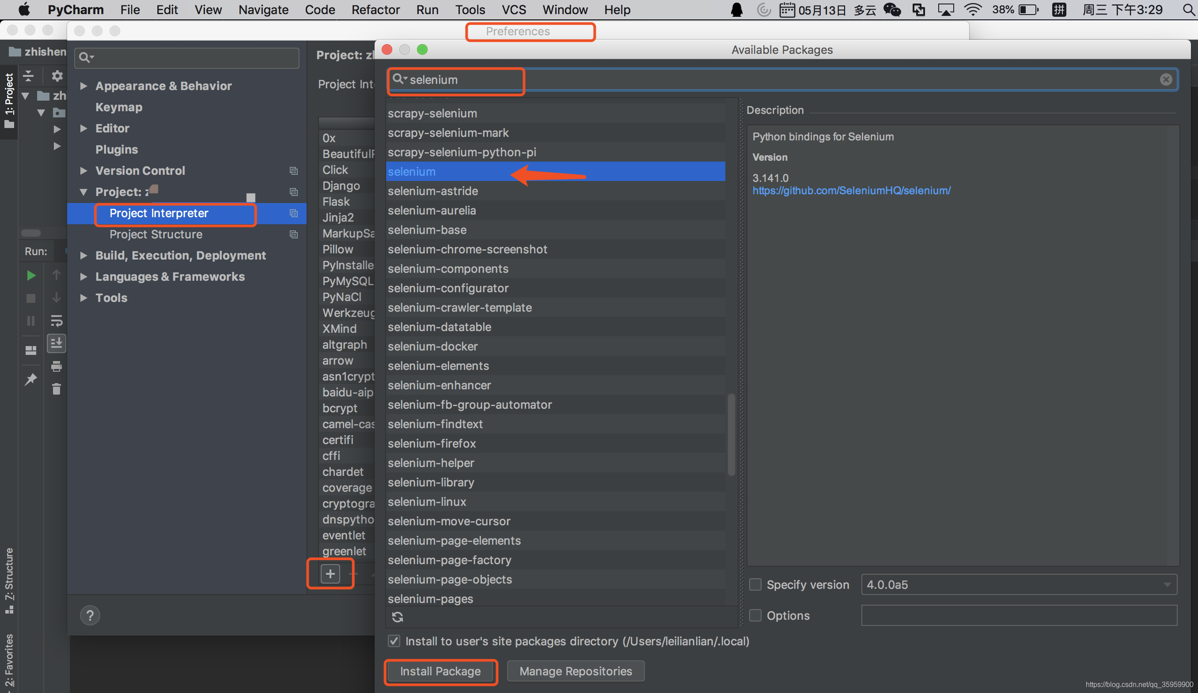
Task: Select selenium-base in package list
Action: pos(427,230)
